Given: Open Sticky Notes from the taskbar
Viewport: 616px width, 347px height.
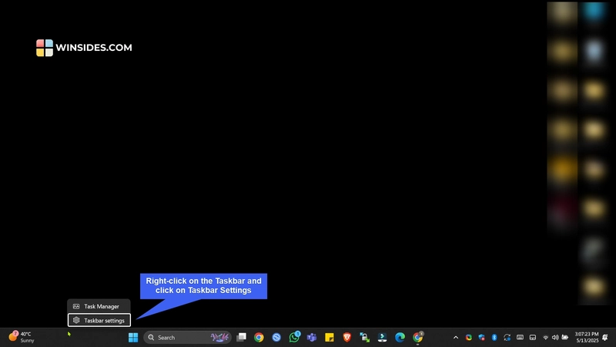Looking at the screenshot, I should pyautogui.click(x=330, y=337).
